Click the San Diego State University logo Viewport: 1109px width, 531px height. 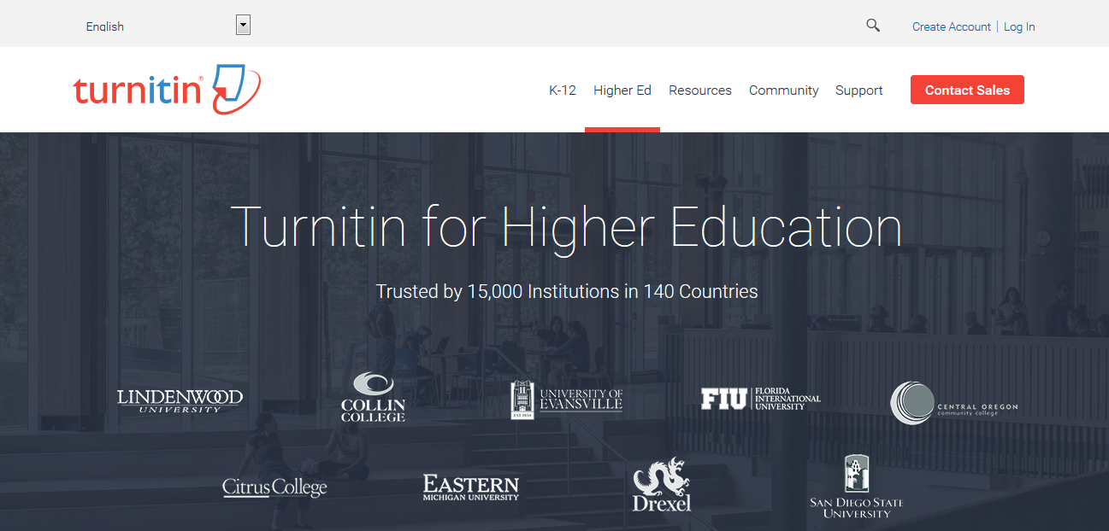[856, 487]
